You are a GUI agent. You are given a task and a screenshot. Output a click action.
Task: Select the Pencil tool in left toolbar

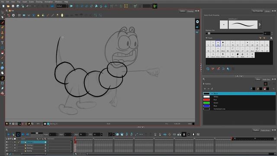tap(2, 27)
